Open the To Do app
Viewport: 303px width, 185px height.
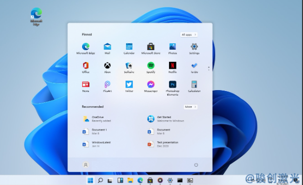click(194, 67)
